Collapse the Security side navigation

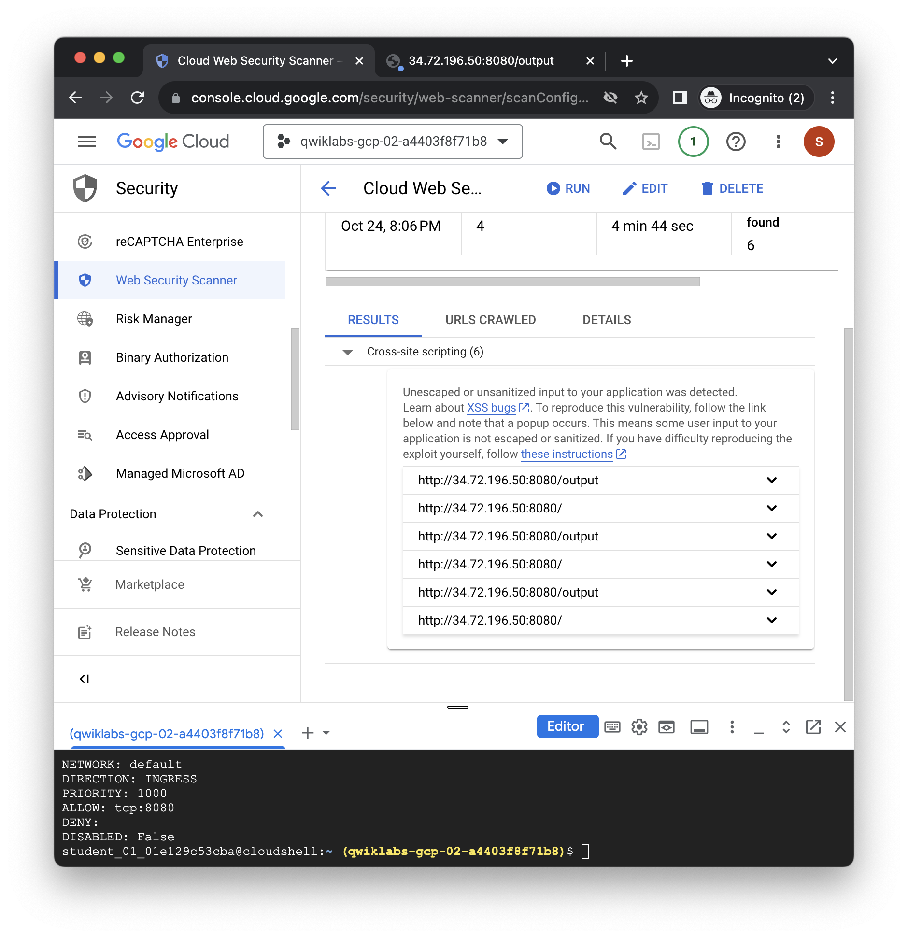pos(85,679)
